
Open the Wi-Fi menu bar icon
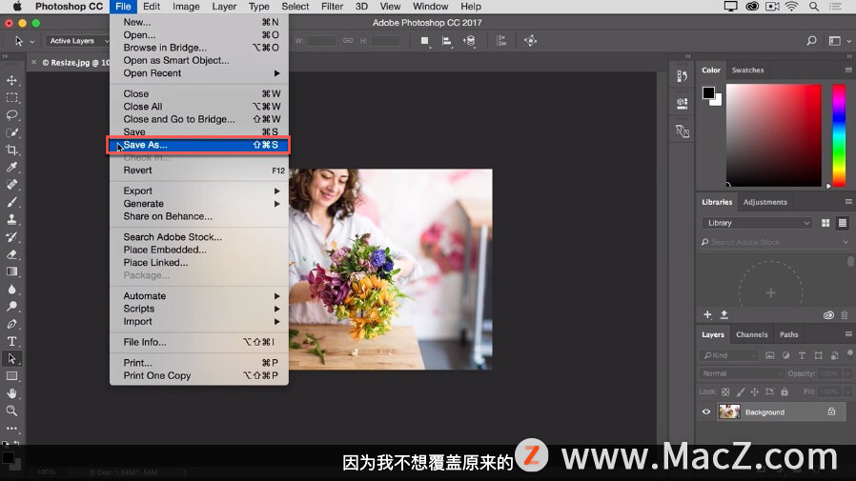click(791, 7)
